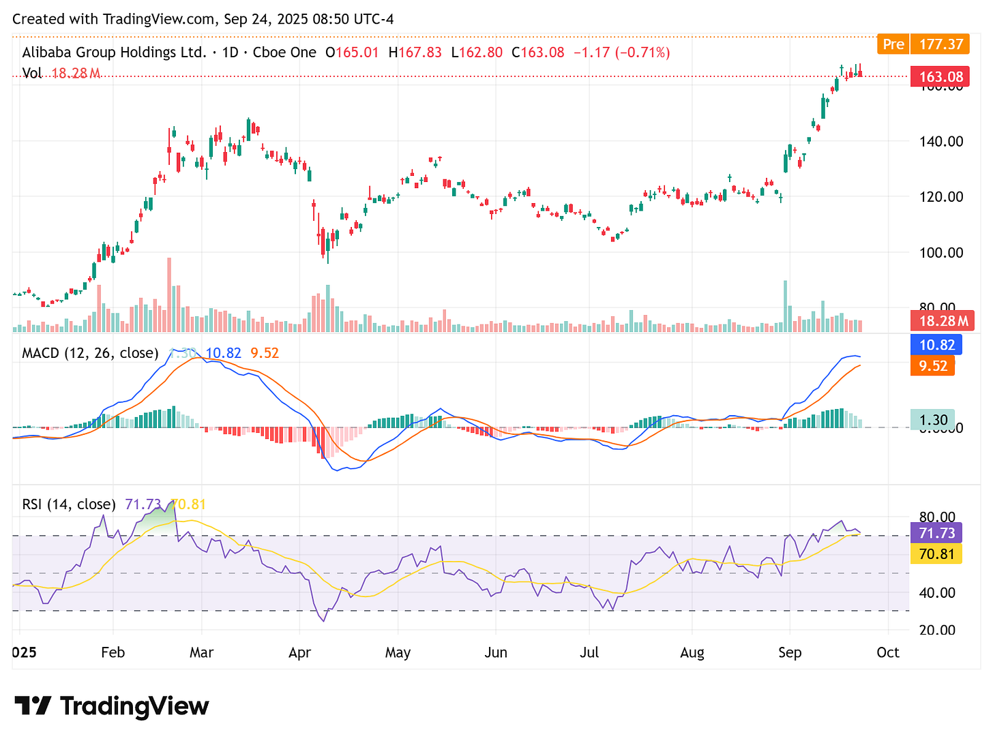993x743 pixels.
Task: Click the orange signal 9.52 axis label
Action: 933,366
